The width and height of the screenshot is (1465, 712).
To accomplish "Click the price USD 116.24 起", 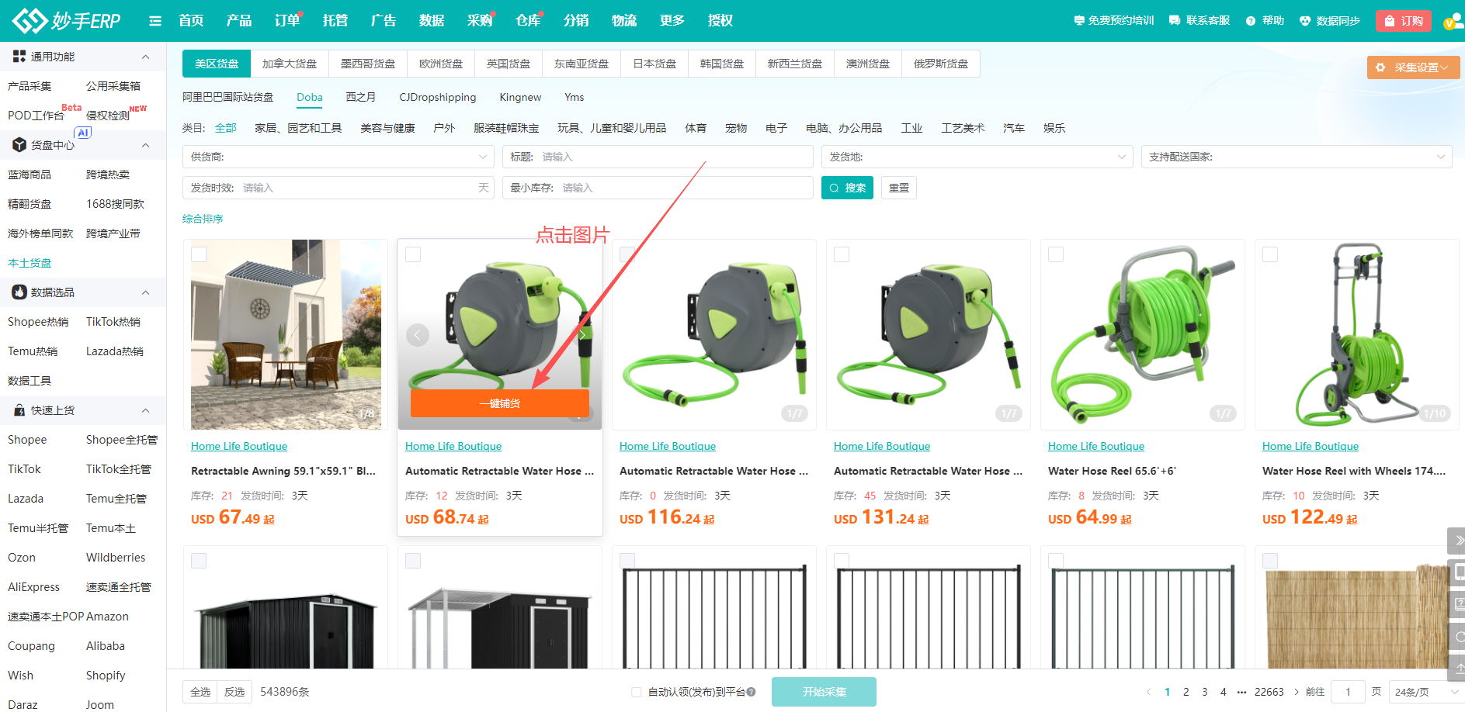I will pos(667,517).
